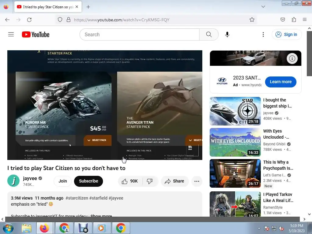Click the jayvee channel avatar

click(13, 181)
